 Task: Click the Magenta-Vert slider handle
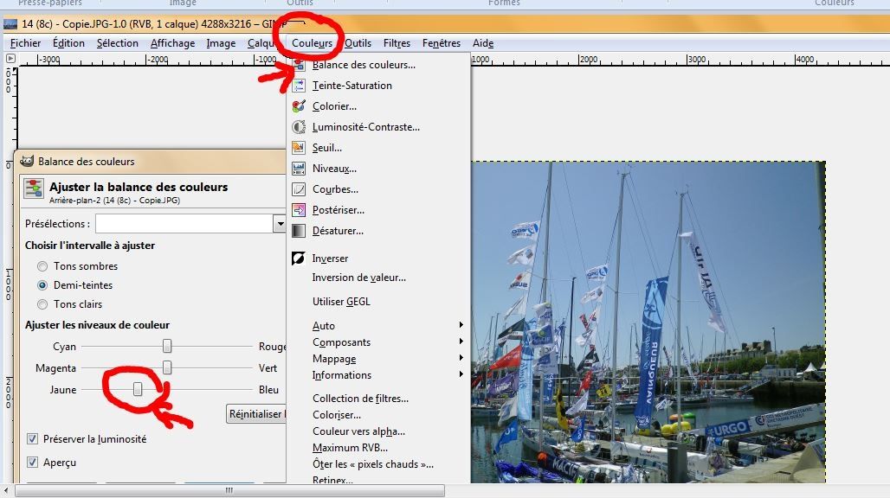(x=167, y=367)
